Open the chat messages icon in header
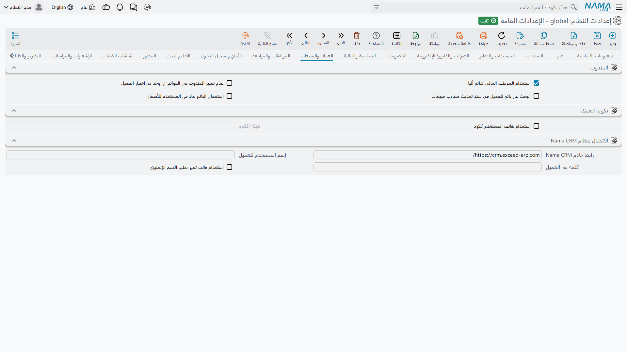This screenshot has width=627, height=352. (134, 7)
